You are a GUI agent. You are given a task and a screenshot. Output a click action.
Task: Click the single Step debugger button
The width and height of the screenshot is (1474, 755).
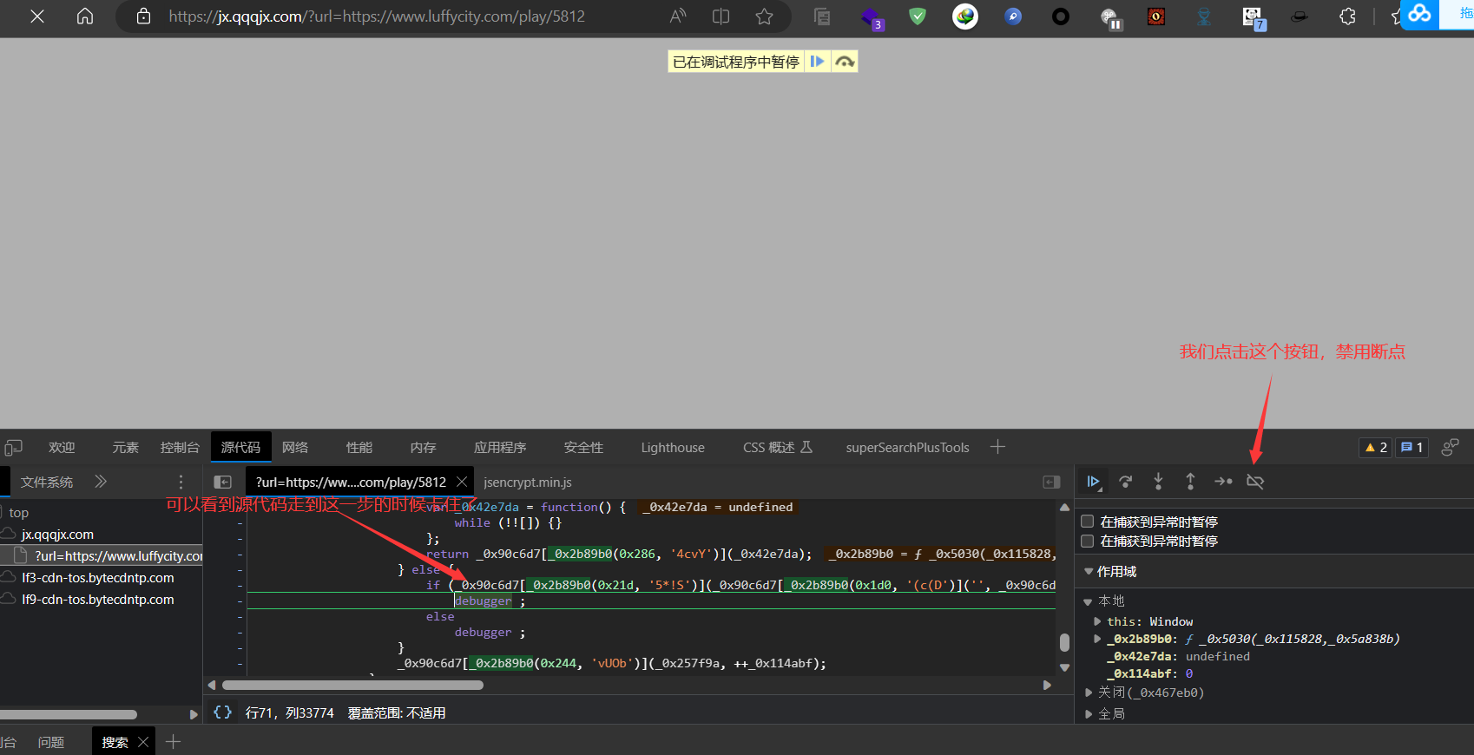tap(1223, 482)
